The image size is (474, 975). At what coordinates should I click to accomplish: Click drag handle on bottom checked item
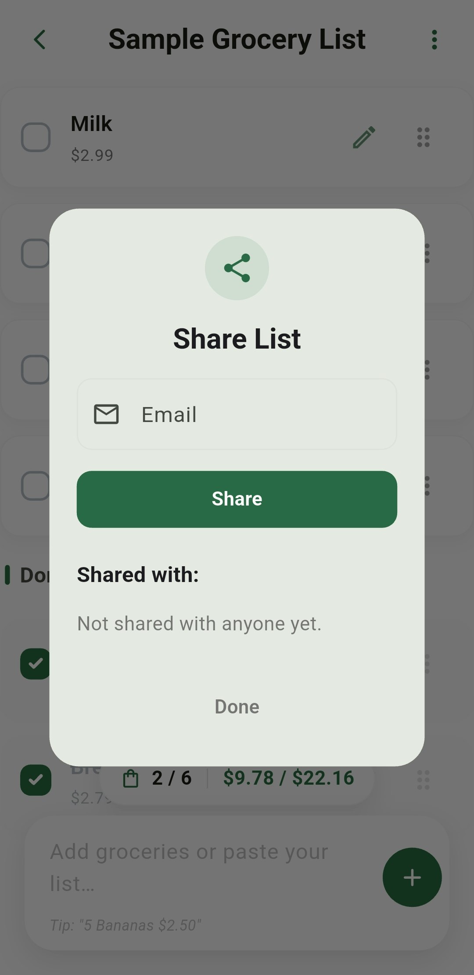coord(423,780)
